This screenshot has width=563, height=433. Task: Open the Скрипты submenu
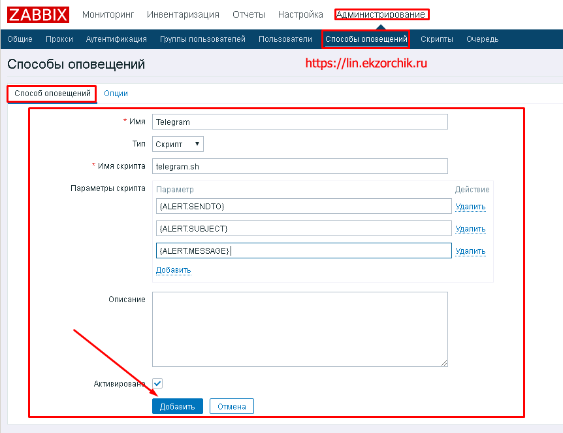(x=437, y=39)
